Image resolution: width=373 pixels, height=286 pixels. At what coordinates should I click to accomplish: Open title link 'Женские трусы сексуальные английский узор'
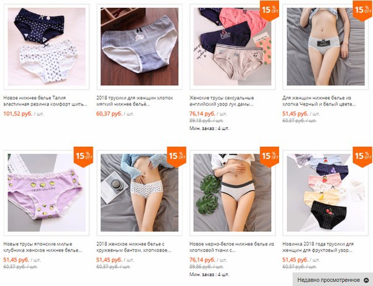point(222,101)
